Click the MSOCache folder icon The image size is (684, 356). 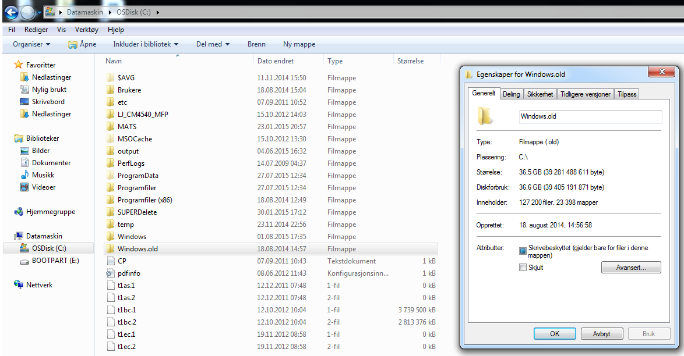pyautogui.click(x=110, y=138)
